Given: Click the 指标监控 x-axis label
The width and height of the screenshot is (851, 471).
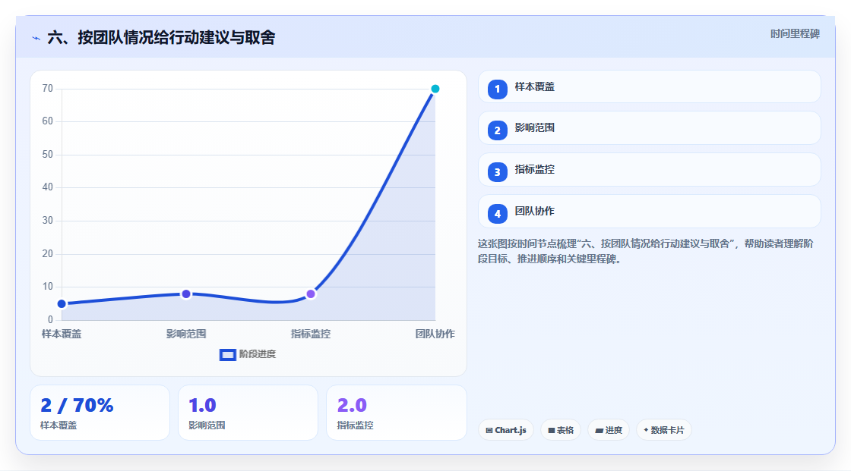Looking at the screenshot, I should point(311,334).
